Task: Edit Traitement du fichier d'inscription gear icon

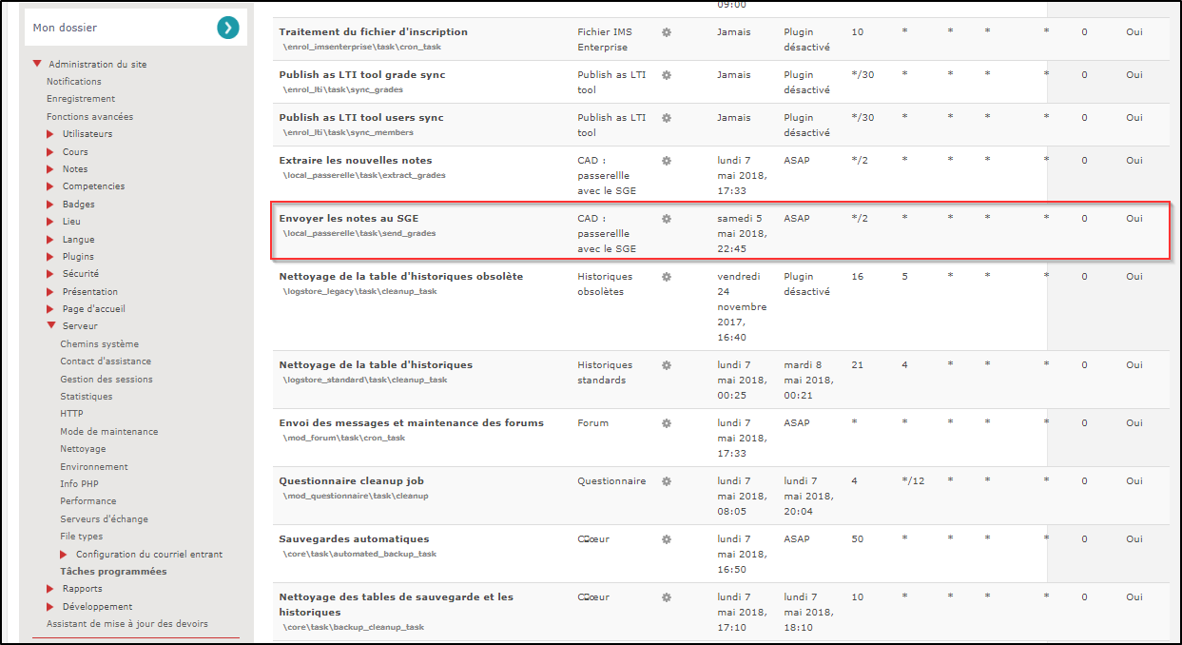Action: point(667,32)
